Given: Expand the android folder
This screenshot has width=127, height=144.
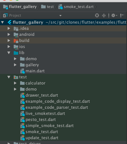Looking at the screenshot, I should 9,34.
